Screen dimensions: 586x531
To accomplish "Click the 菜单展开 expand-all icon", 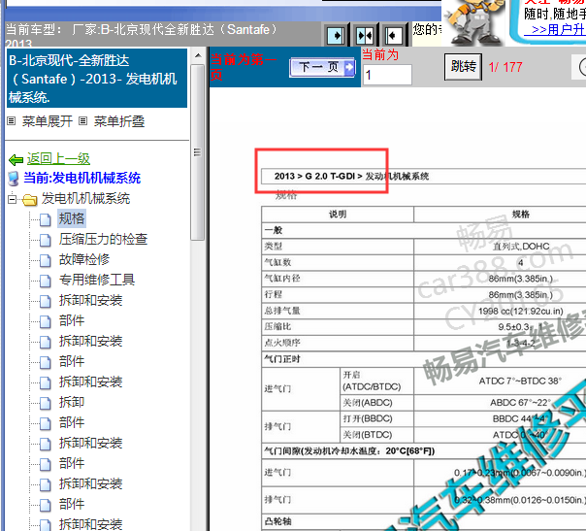I will pyautogui.click(x=12, y=121).
